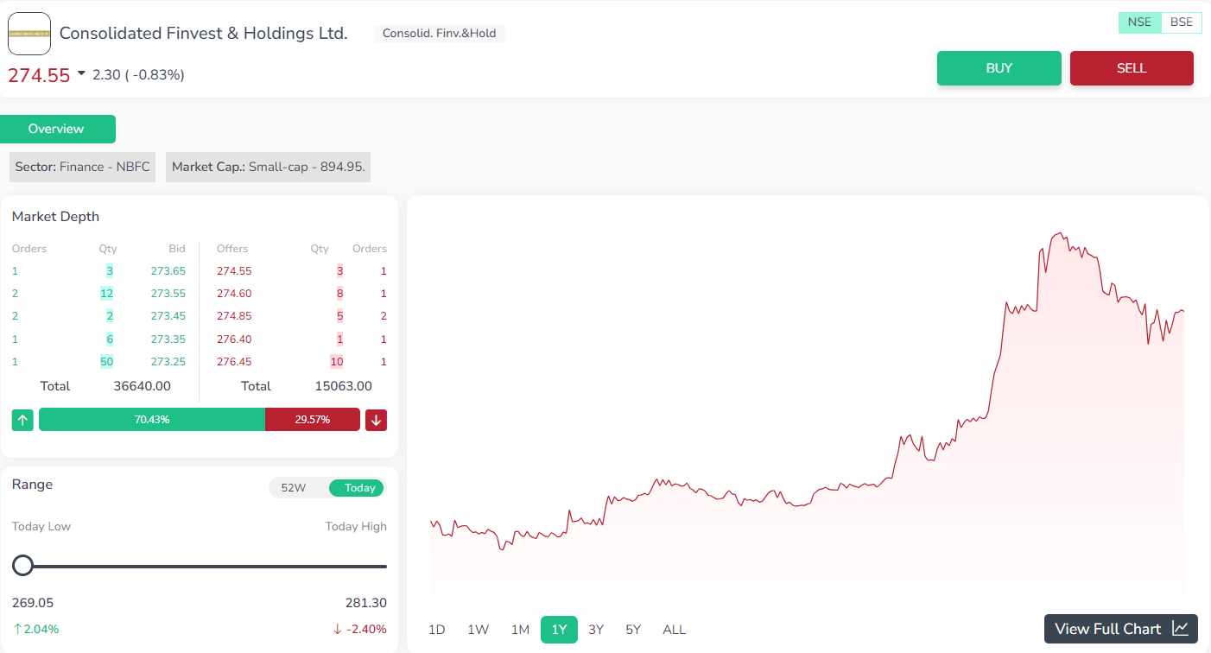Click the Consolidated Finvest & Holdings Ltd. title
This screenshot has width=1211, height=653.
point(203,34)
